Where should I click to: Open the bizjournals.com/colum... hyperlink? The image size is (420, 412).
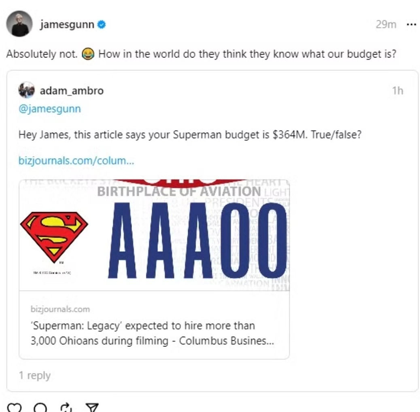pyautogui.click(x=76, y=161)
